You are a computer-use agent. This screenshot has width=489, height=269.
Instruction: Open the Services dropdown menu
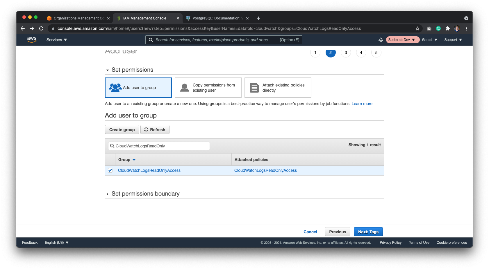tap(57, 40)
